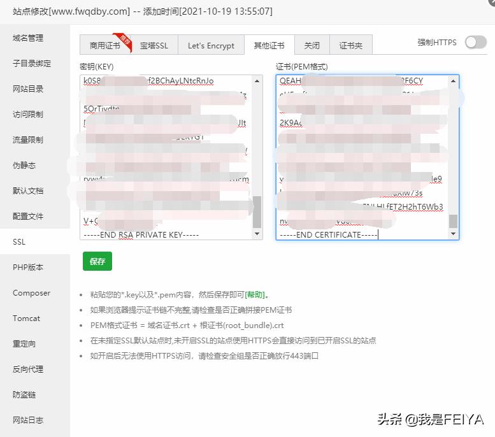The height and width of the screenshot is (437, 495).
Task: Click the 证书(PEM格式) label
Action: coord(302,67)
